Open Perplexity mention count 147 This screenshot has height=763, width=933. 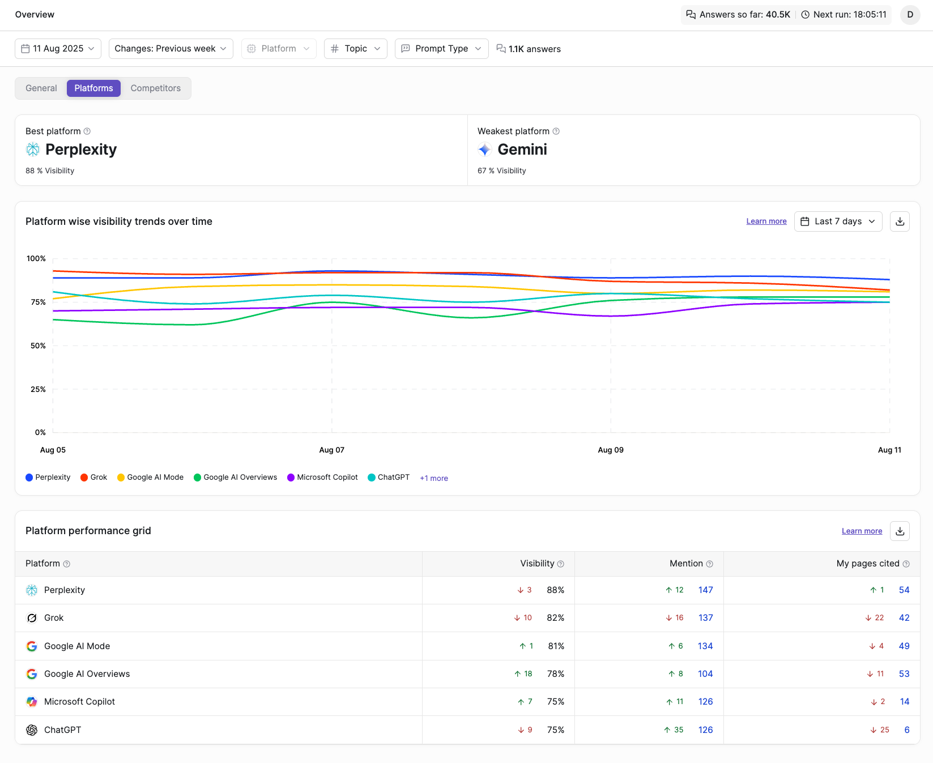pyautogui.click(x=706, y=590)
